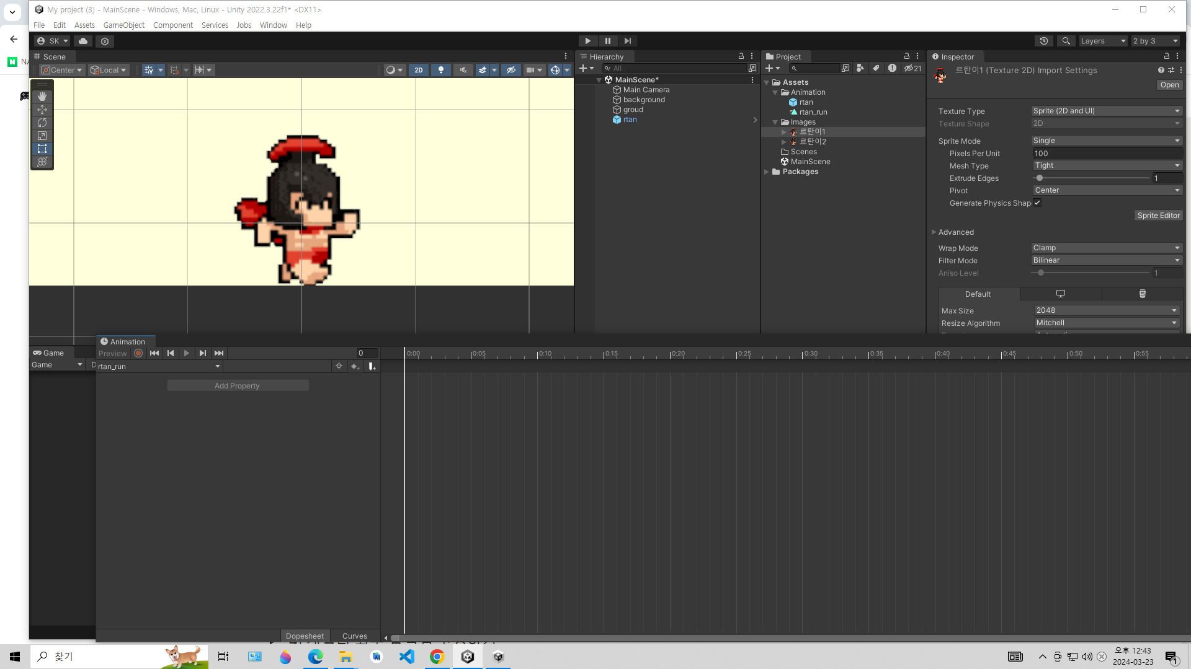This screenshot has height=669, width=1191.
Task: Click the Preview button in Animation
Action: point(113,353)
